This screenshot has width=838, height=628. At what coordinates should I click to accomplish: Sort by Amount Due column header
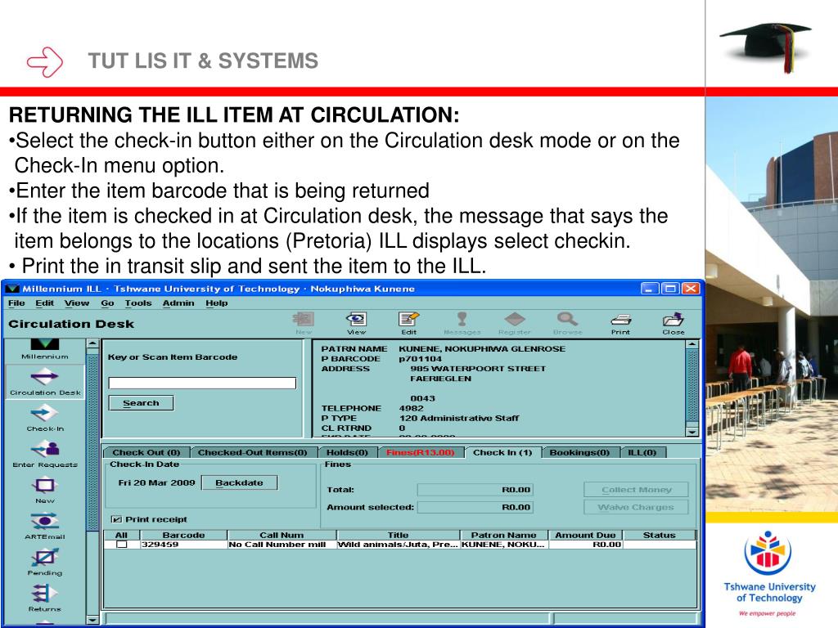pyautogui.click(x=585, y=535)
